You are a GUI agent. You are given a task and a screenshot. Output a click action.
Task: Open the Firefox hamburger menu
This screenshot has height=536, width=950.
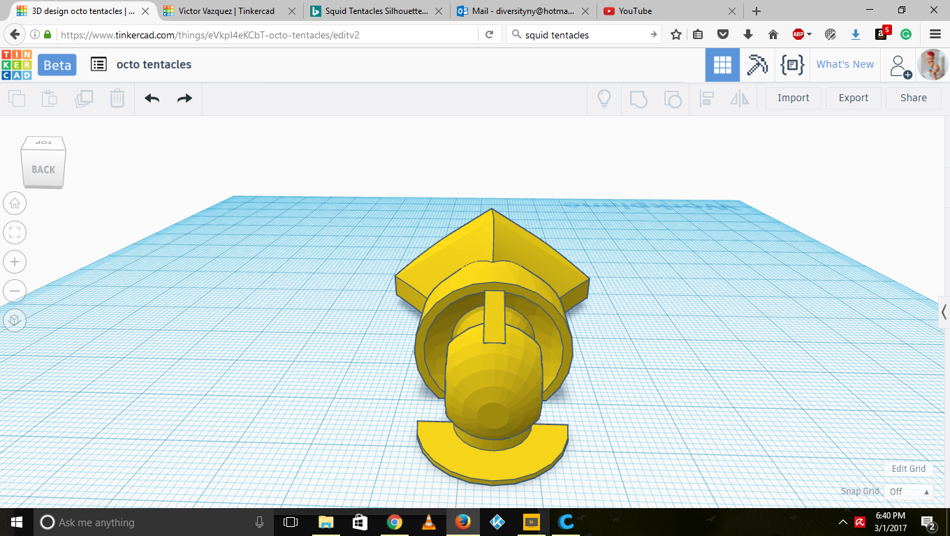(x=935, y=35)
